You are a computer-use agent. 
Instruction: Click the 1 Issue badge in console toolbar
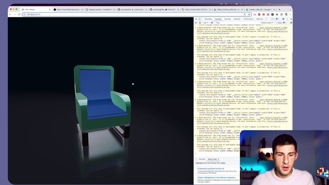[x=281, y=23]
